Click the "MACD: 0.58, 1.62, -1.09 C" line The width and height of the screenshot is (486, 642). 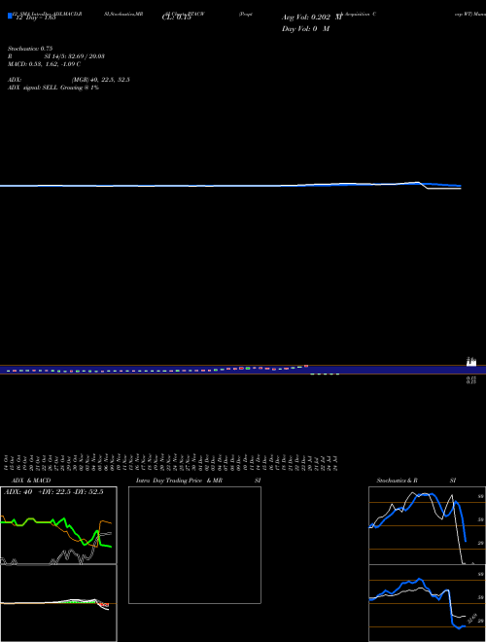pyautogui.click(x=44, y=64)
